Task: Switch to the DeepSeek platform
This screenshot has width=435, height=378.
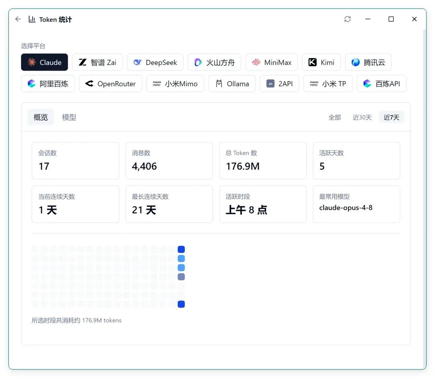Action: click(155, 62)
